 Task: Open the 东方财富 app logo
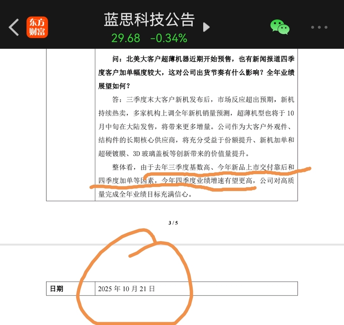[x=37, y=27]
